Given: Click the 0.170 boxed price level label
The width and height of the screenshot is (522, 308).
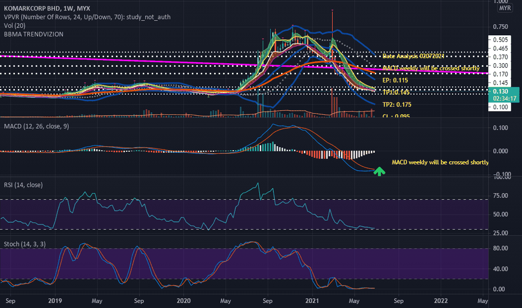Looking at the screenshot, I should click(x=500, y=74).
